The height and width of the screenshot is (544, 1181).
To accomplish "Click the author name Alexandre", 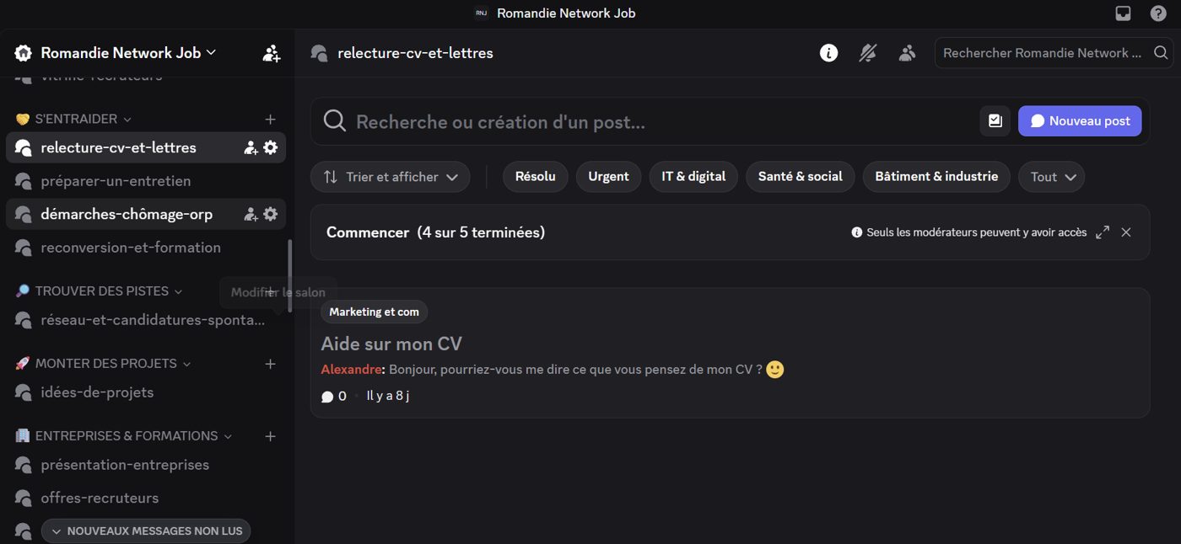I will (x=351, y=370).
